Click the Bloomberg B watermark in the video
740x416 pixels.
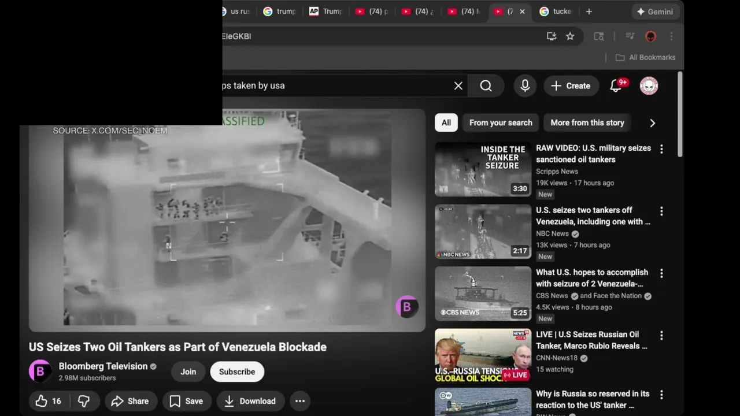pos(406,307)
